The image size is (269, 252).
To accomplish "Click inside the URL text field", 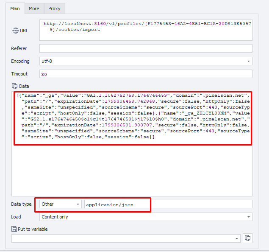I will point(145,30).
